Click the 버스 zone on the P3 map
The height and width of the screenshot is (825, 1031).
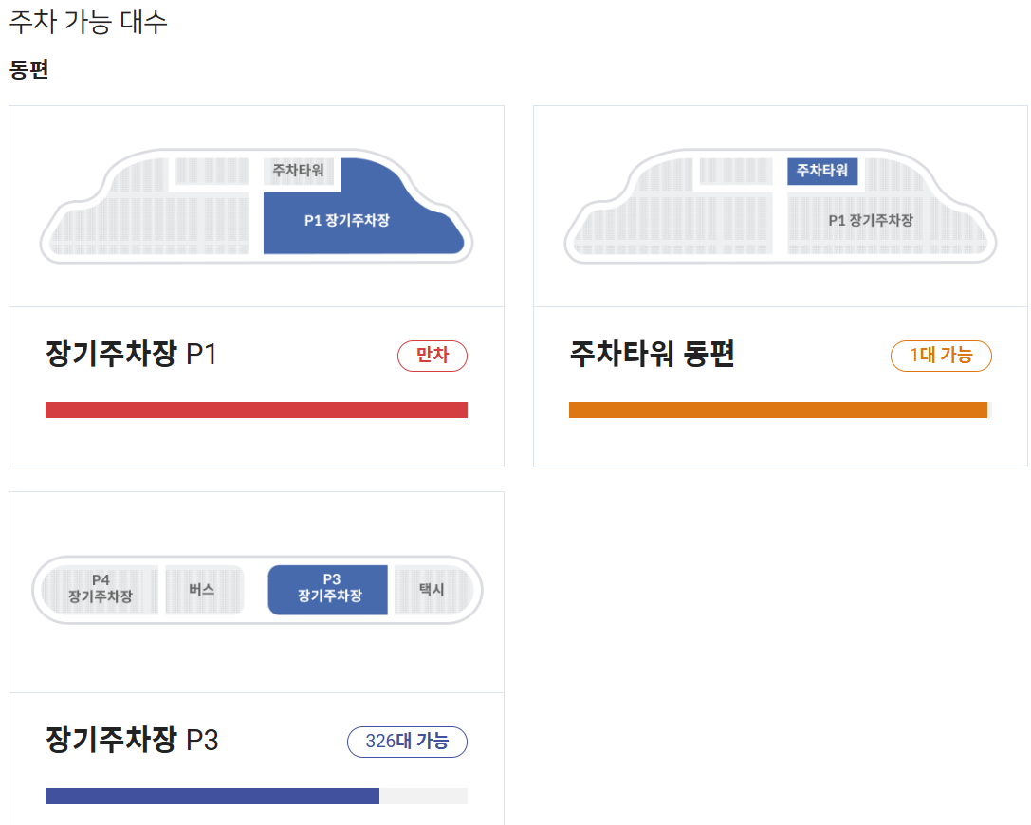203,590
